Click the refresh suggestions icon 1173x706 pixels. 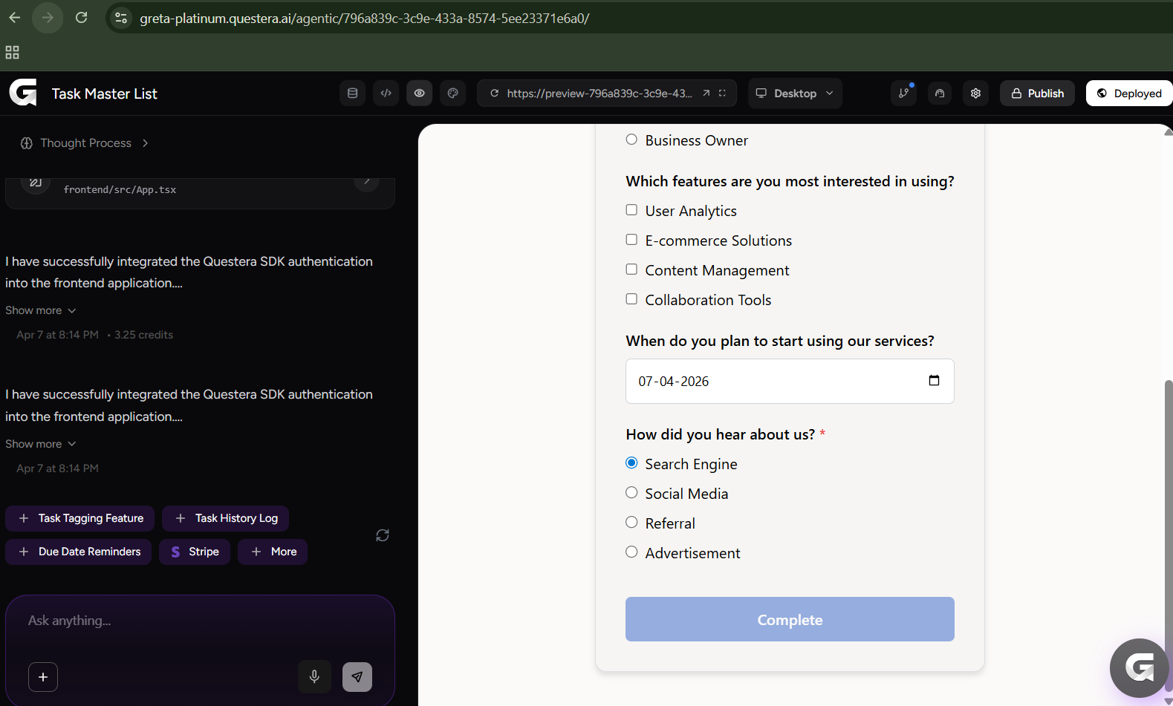[383, 535]
